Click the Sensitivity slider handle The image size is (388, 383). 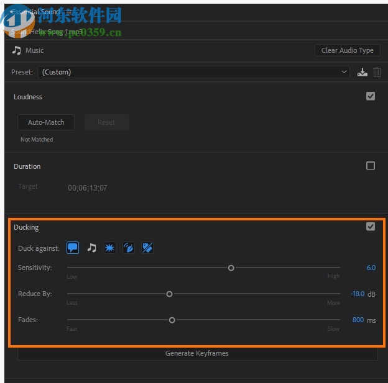[x=231, y=268]
